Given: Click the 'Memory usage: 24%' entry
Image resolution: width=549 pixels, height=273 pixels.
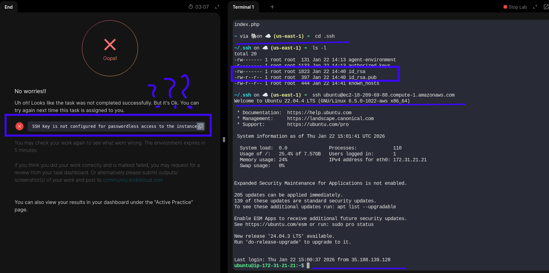Looking at the screenshot, I should click(x=264, y=160).
